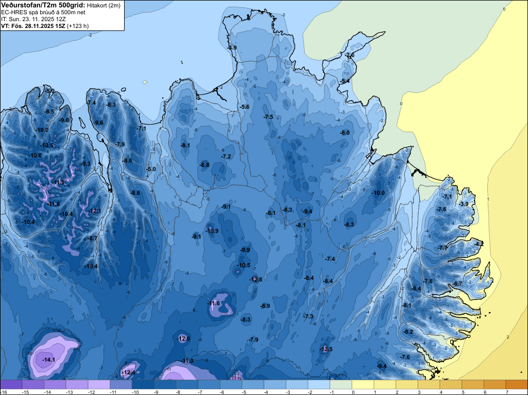This screenshot has height=395, width=528.
Task: Click the -12.4 temperature value
Action: [128, 372]
